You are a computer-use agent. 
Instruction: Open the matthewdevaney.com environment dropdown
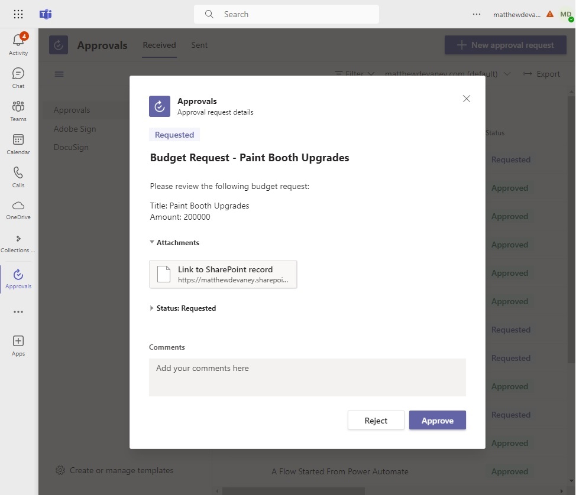448,74
